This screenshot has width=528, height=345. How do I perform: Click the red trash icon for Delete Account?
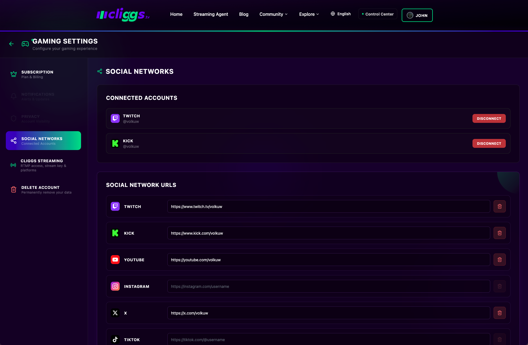(14, 189)
